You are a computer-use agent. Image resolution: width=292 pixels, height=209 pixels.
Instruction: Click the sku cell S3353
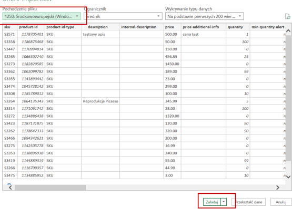tap(10, 153)
